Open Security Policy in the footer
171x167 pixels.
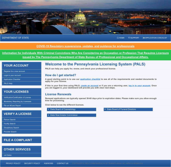(x=32, y=163)
